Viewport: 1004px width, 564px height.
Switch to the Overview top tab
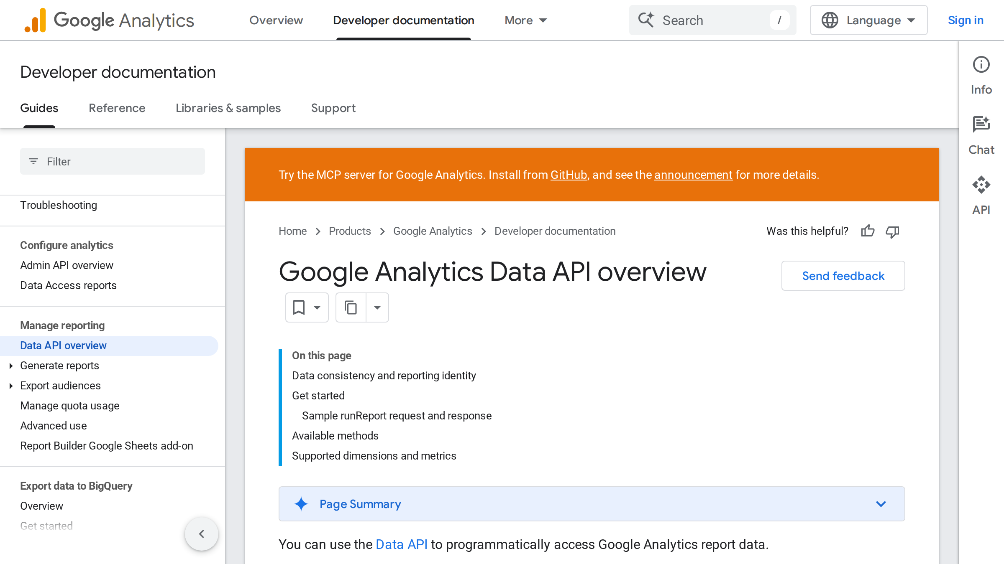point(276,20)
